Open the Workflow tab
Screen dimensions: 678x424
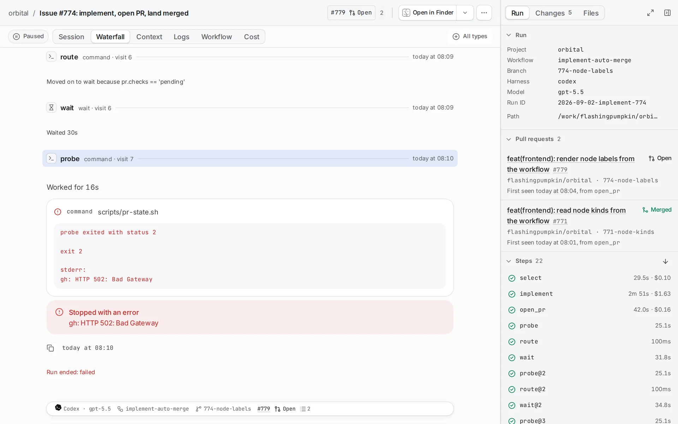[216, 37]
